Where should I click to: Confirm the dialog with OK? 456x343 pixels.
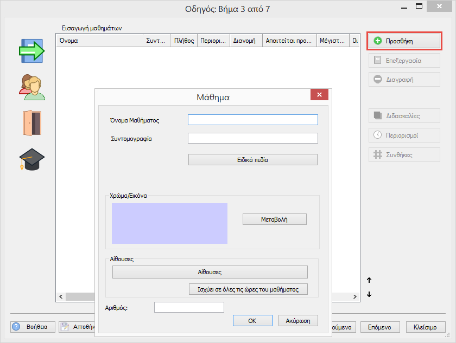coord(252,321)
